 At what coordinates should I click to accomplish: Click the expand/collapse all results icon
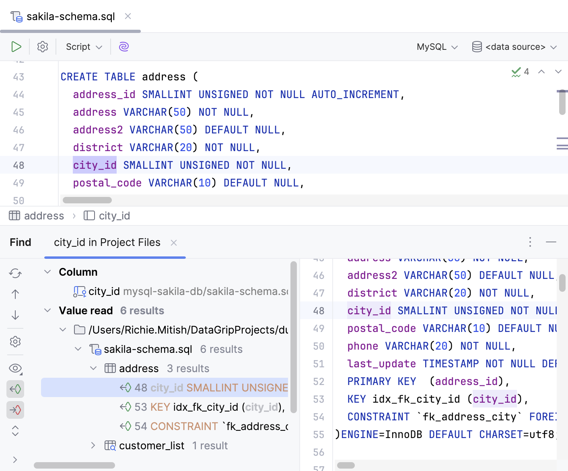click(15, 431)
